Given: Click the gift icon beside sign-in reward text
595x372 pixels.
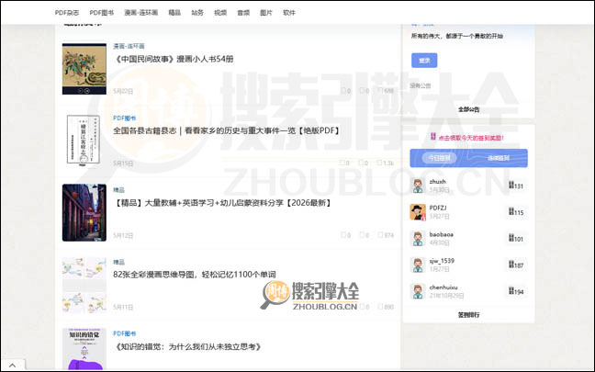Looking at the screenshot, I should (433, 137).
